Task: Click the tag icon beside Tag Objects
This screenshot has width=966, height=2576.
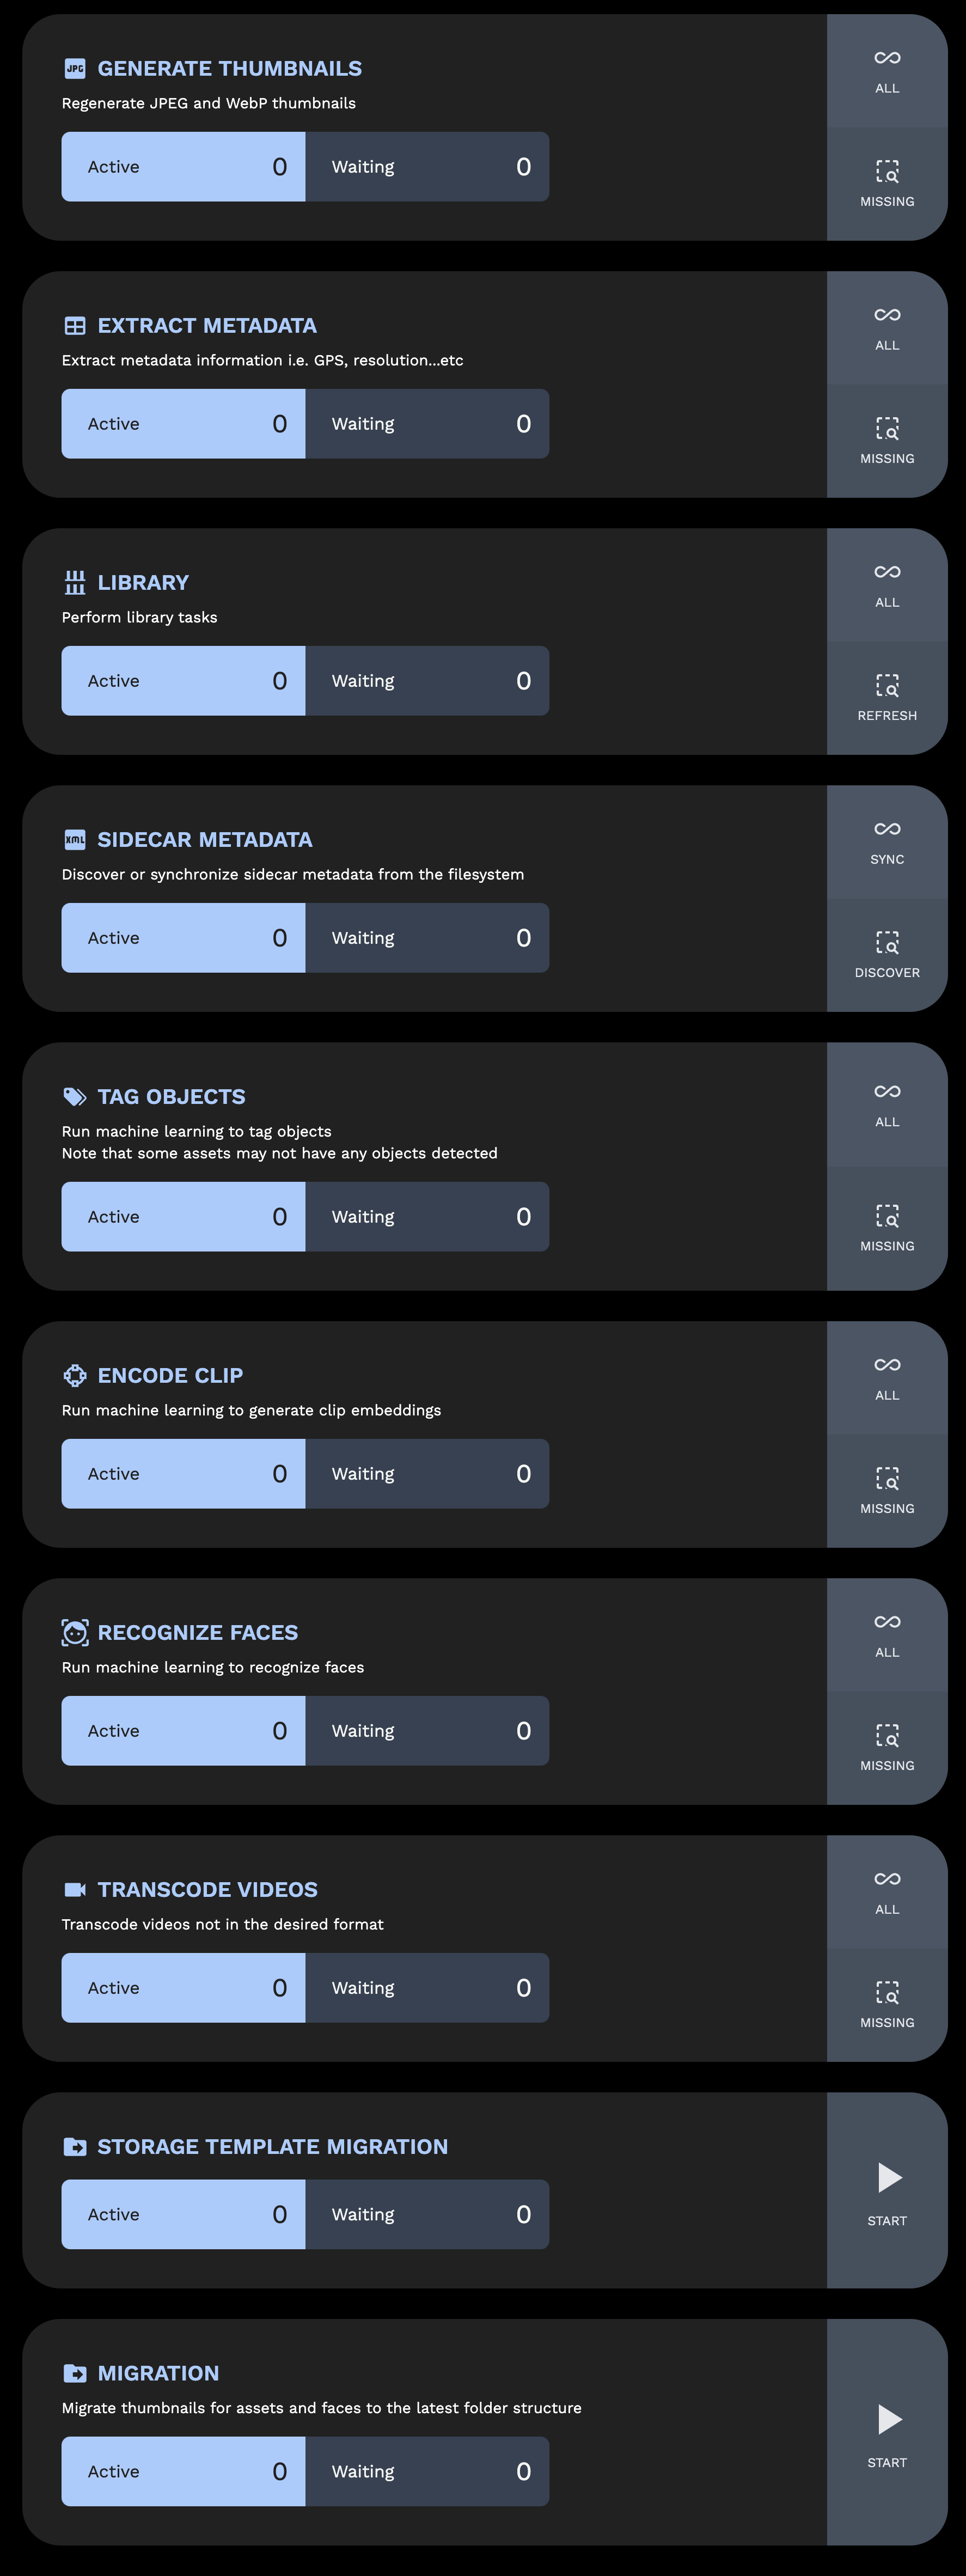Action: [74, 1097]
